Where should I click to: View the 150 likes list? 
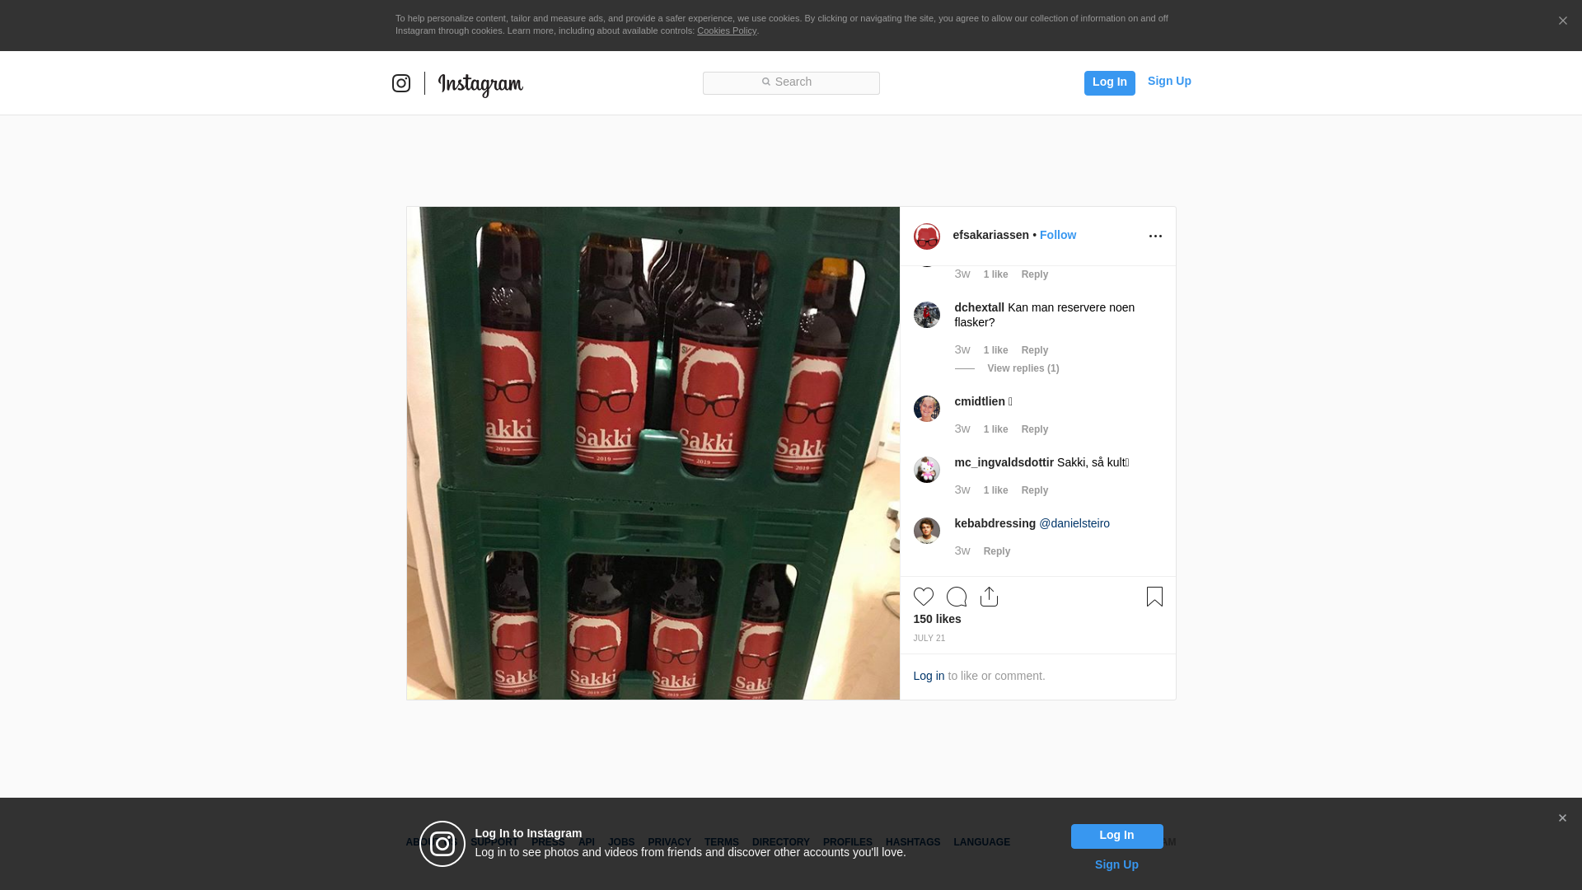coord(937,619)
